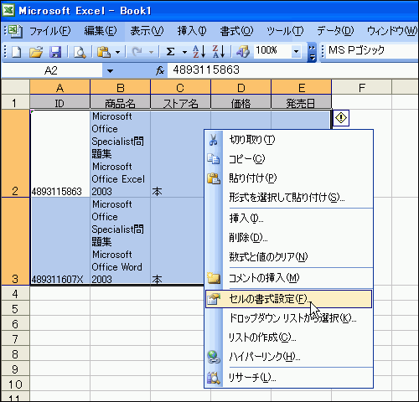The width and height of the screenshot is (419, 402).
Task: Open the 挿入(I) menu
Action: (192, 31)
